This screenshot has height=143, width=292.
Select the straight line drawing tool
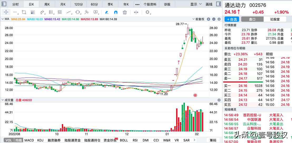(x=15, y=12)
